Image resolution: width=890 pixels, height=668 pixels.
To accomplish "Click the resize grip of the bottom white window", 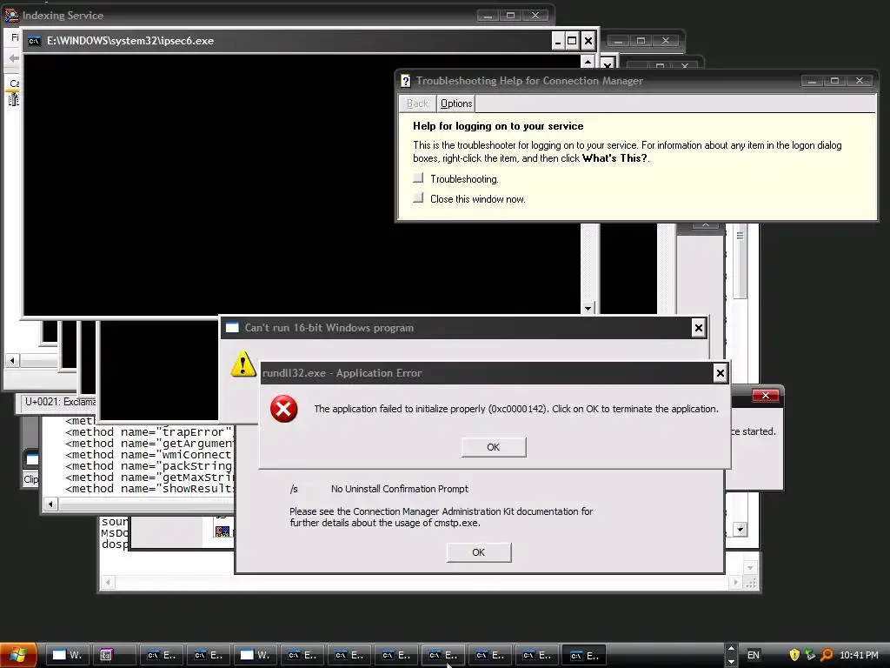I will coord(751,583).
